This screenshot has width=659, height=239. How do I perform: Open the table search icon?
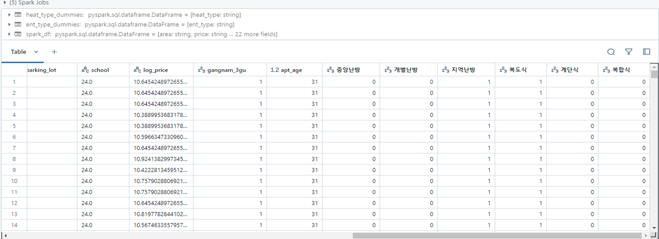611,52
